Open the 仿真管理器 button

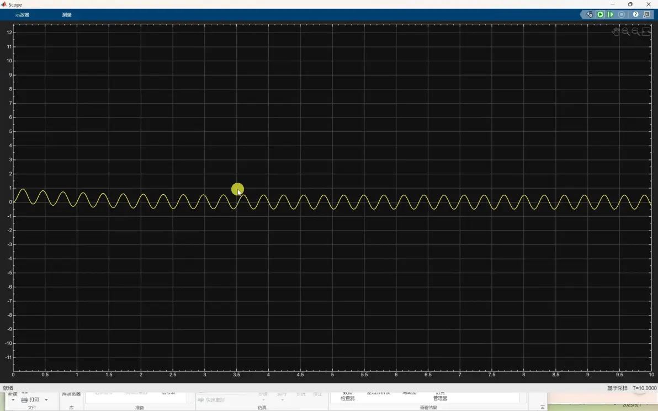(x=440, y=396)
